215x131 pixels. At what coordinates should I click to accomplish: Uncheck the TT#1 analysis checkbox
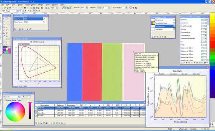[44, 19]
